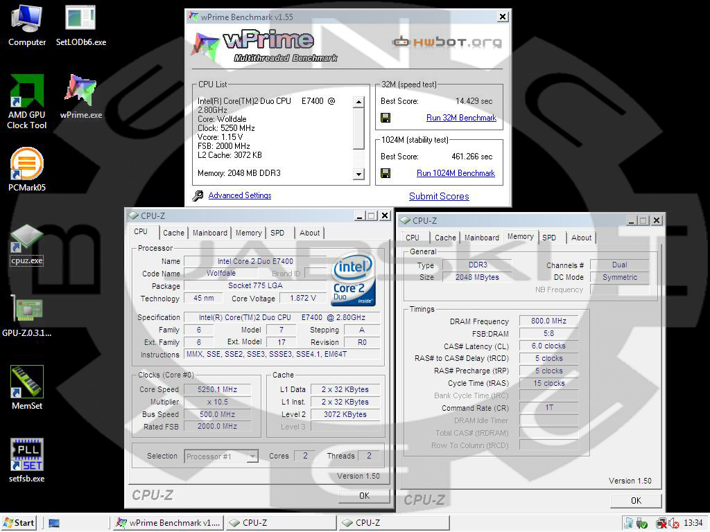Select the setfsb.exe desktop icon
The width and height of the screenshot is (710, 532).
click(27, 461)
